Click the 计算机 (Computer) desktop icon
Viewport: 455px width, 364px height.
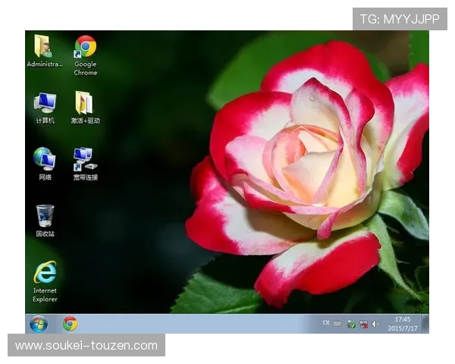(45, 103)
